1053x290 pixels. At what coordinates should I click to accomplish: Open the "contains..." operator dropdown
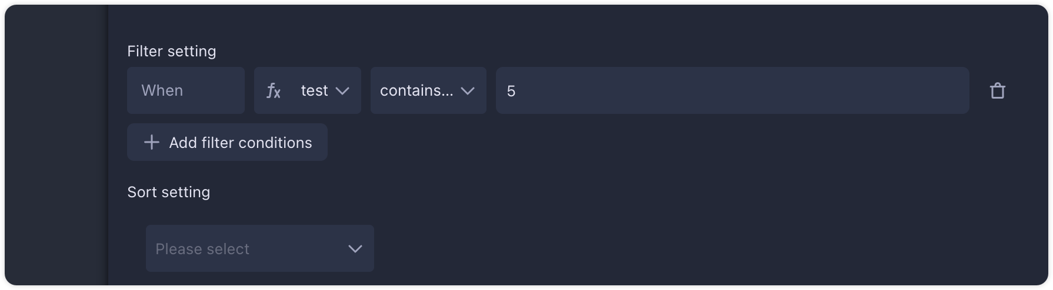point(428,90)
